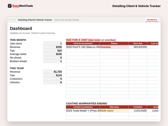Click the window title Detailing Client & Vehicle Tracker

[x=35, y=20]
